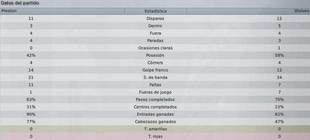Click the Wolves column header

coord(248,11)
